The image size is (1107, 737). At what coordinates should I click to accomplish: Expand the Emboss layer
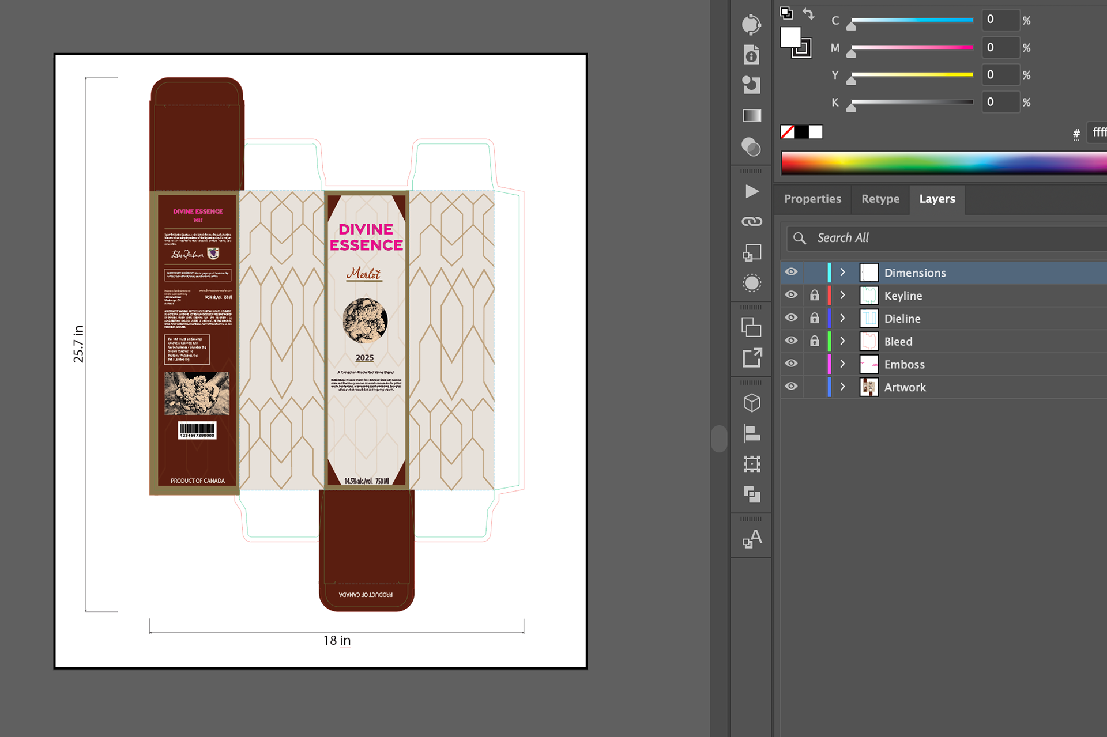(x=842, y=364)
